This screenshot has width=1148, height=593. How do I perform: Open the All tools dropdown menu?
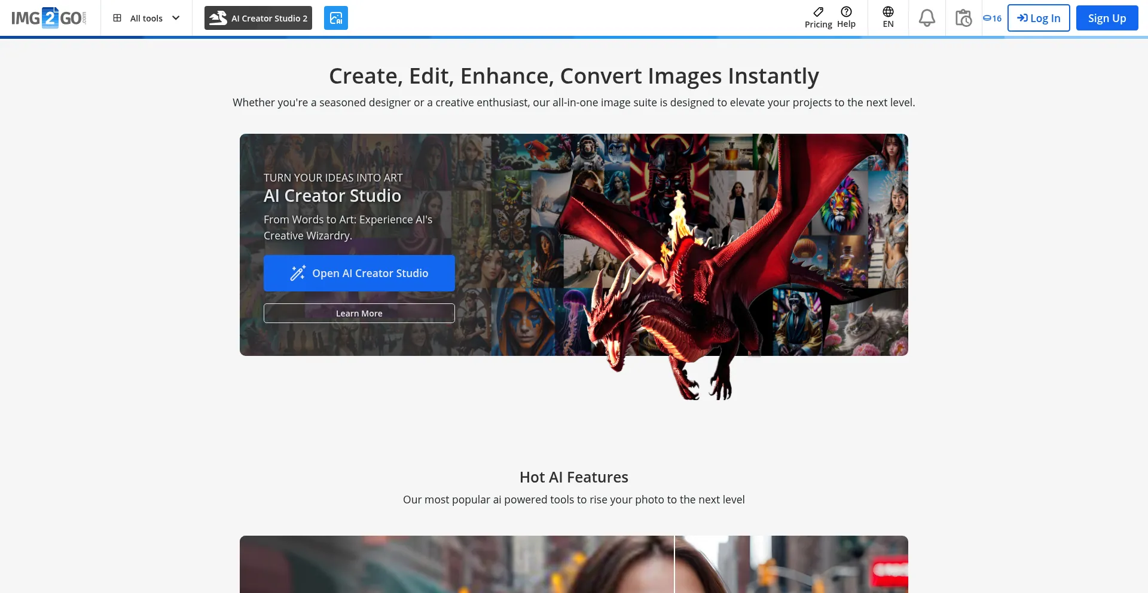tap(146, 19)
